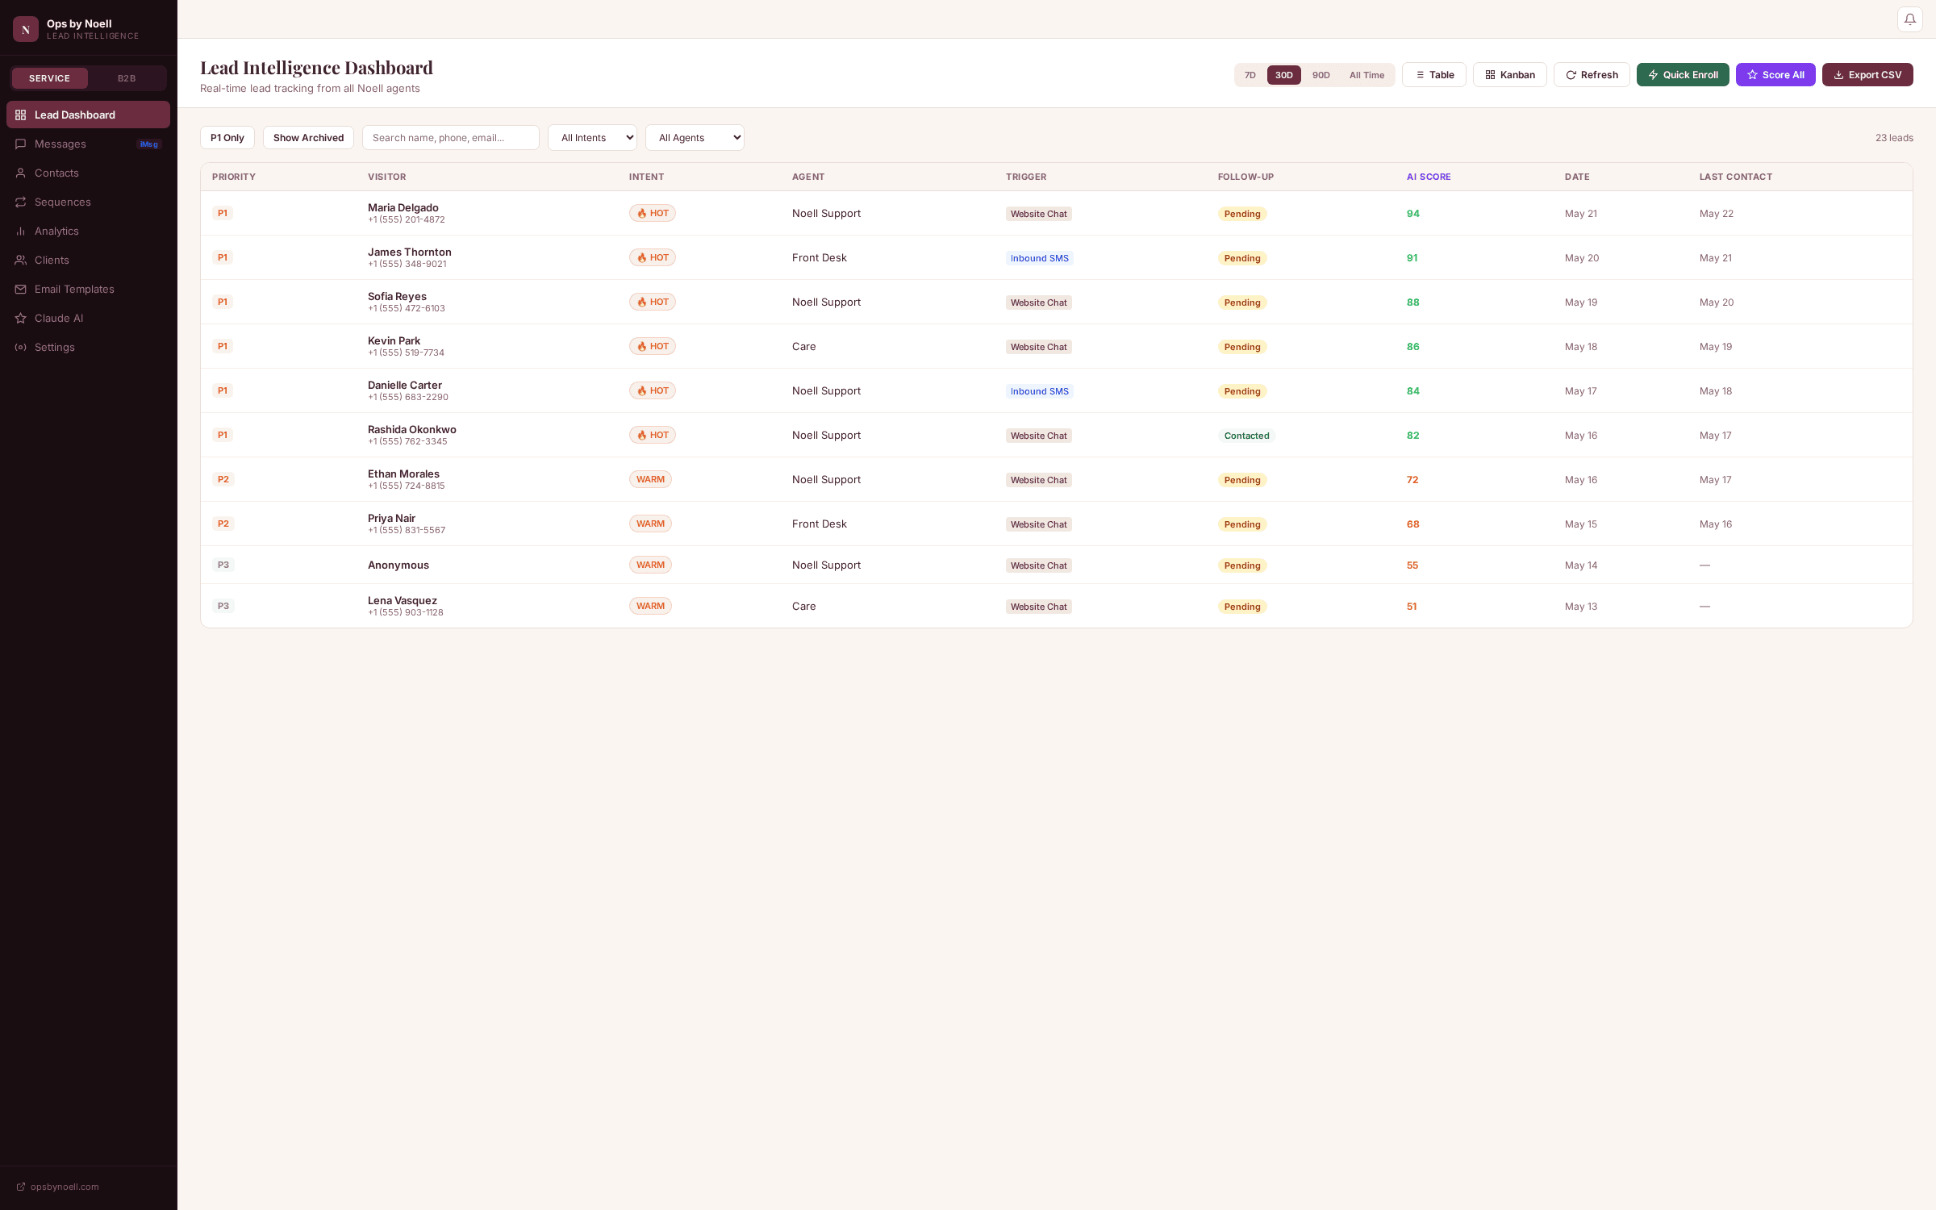This screenshot has width=1936, height=1210.
Task: Click the external link icon by opsbynoell.com
Action: 21,1187
